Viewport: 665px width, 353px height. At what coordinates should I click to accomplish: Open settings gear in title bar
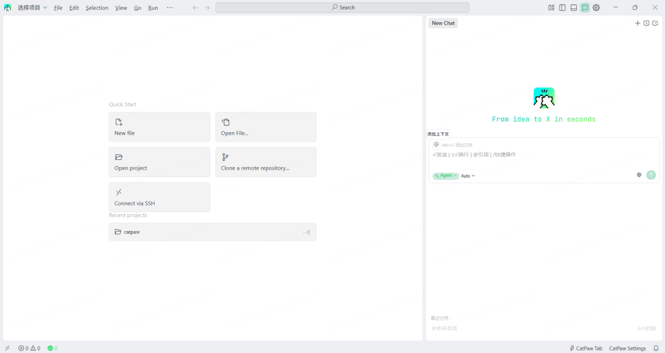pyautogui.click(x=596, y=7)
